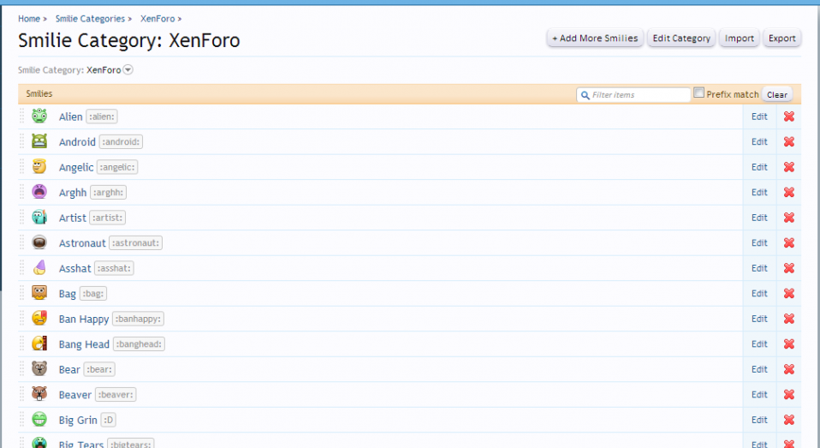Click the Android smilie icon
Image resolution: width=820 pixels, height=448 pixels.
[x=39, y=140]
